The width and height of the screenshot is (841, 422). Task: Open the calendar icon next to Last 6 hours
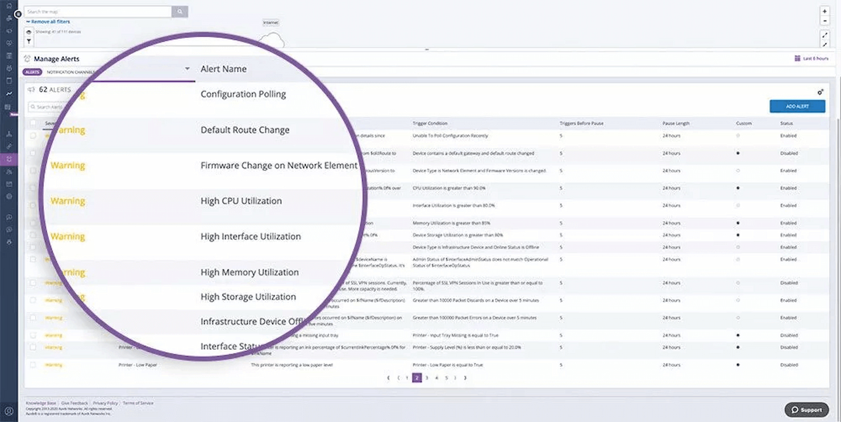pos(797,59)
